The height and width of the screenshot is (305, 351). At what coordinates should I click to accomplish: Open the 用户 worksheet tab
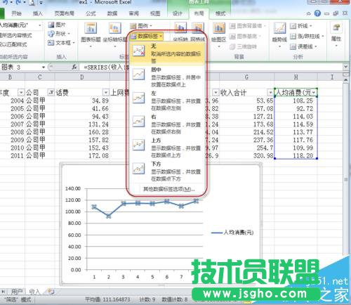[17, 292]
